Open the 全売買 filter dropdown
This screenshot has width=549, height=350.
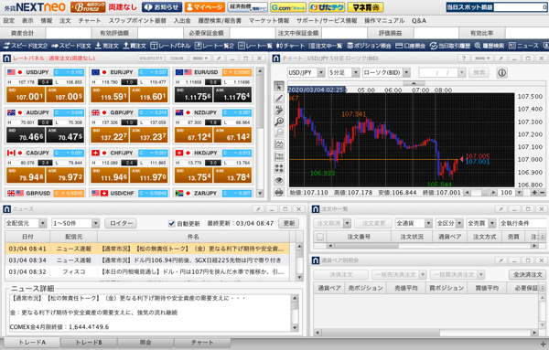pyautogui.click(x=492, y=223)
